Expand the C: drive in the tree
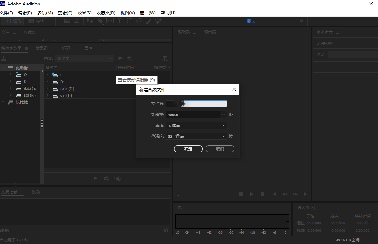378x244 pixels. 11,75
